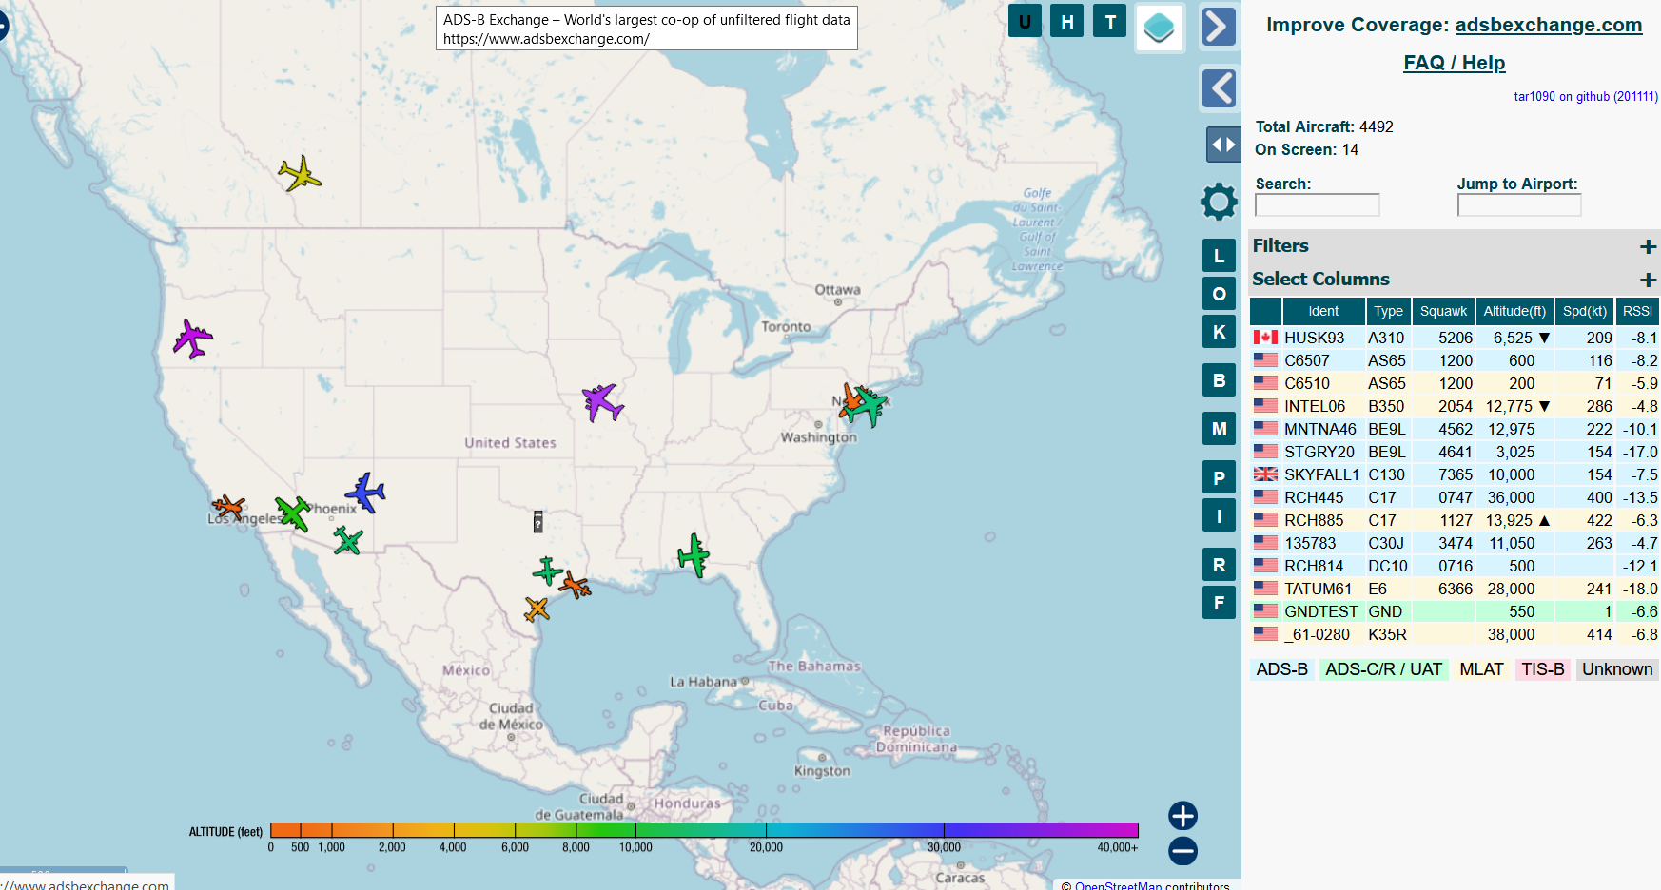Click the Search input field
The width and height of the screenshot is (1661, 890).
[1318, 205]
